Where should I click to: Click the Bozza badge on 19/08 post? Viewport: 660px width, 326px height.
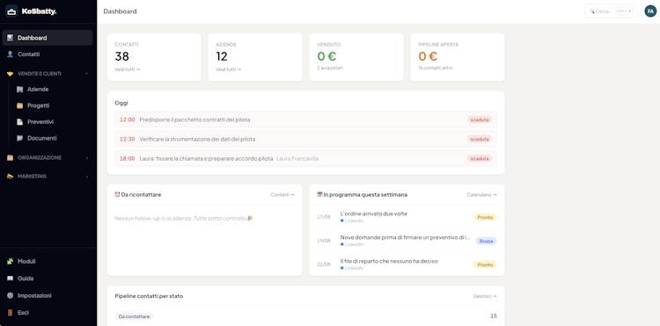point(486,241)
